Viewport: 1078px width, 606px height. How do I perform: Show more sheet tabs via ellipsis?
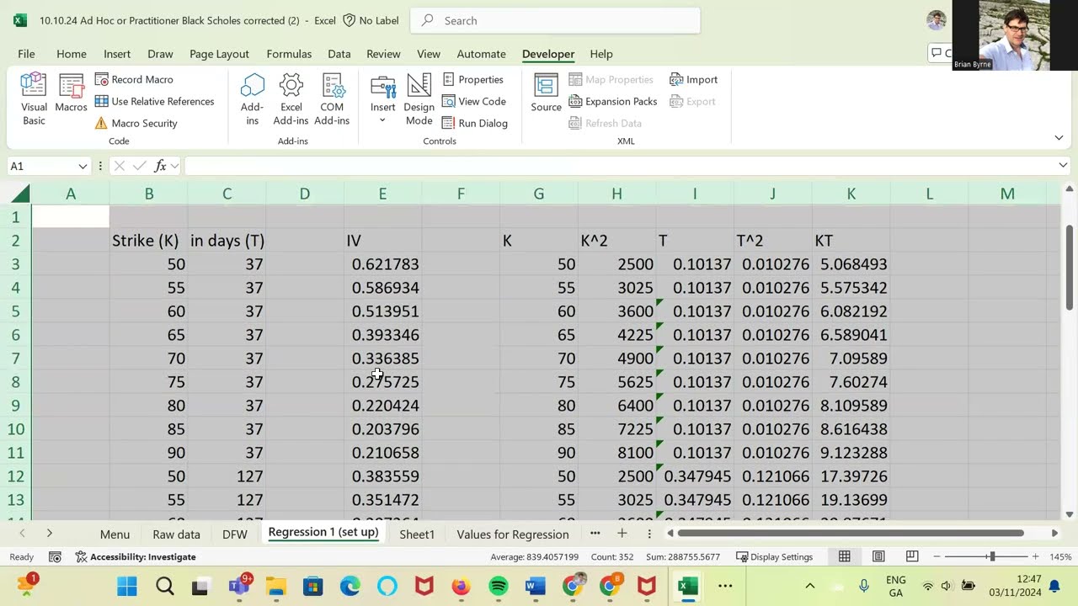point(595,534)
